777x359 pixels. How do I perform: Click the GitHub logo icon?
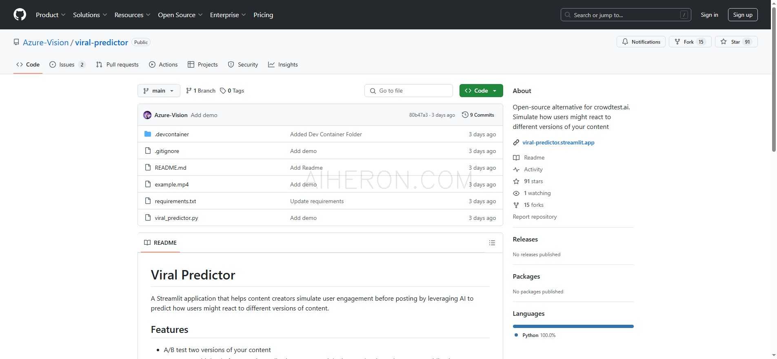pos(20,15)
